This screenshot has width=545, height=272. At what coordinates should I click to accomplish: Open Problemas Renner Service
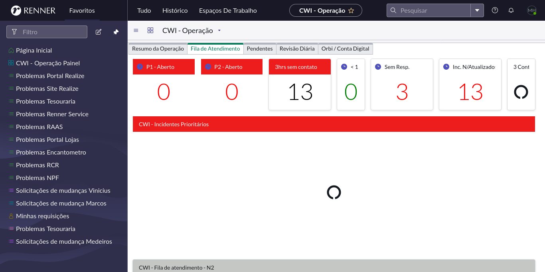point(52,114)
